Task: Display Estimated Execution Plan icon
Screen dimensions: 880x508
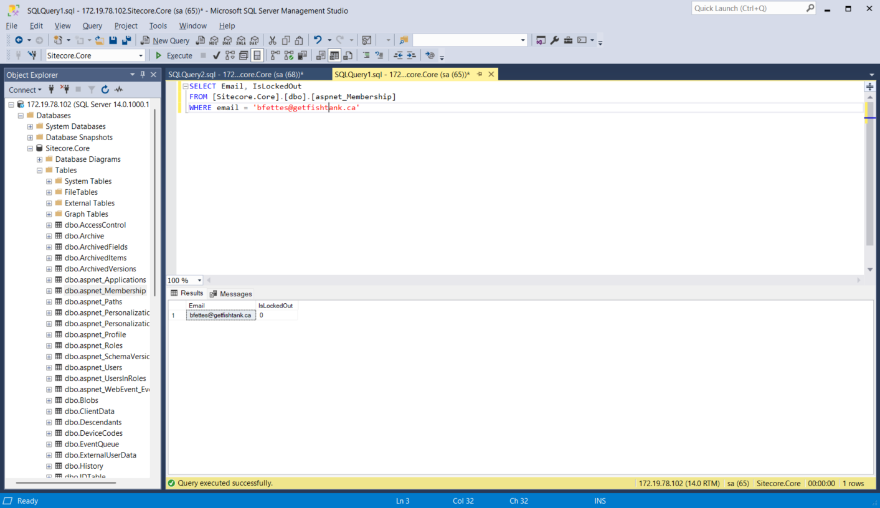Action: [x=230, y=55]
